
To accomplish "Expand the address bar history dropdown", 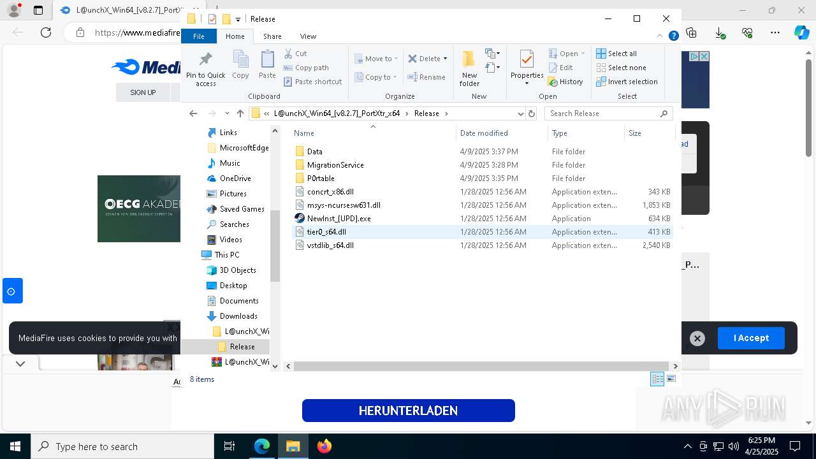I will (x=520, y=113).
